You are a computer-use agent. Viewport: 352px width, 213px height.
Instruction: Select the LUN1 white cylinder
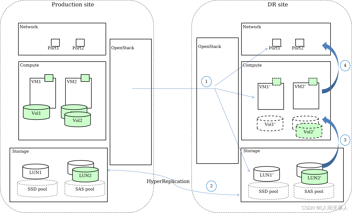click(35, 171)
